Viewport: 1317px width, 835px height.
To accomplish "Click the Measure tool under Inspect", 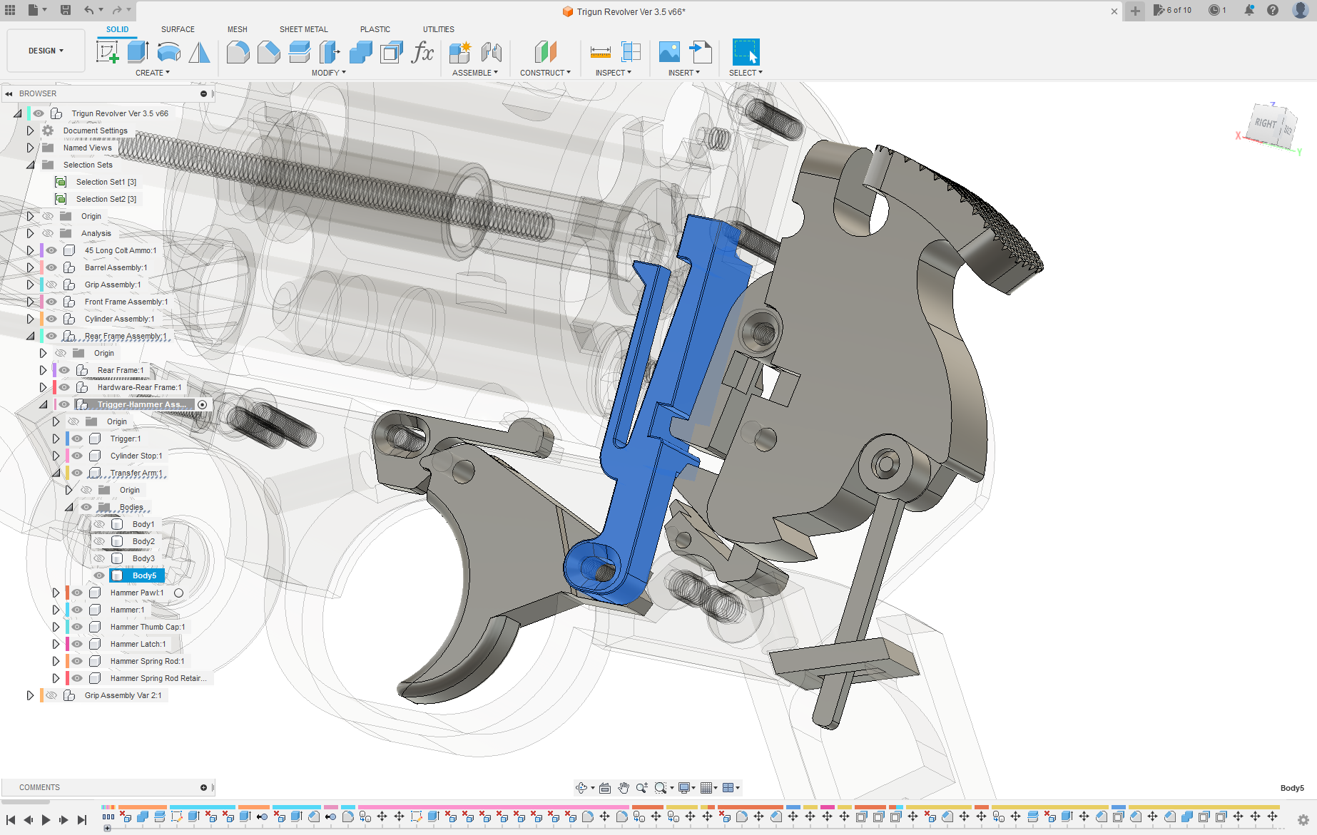I will pos(600,52).
